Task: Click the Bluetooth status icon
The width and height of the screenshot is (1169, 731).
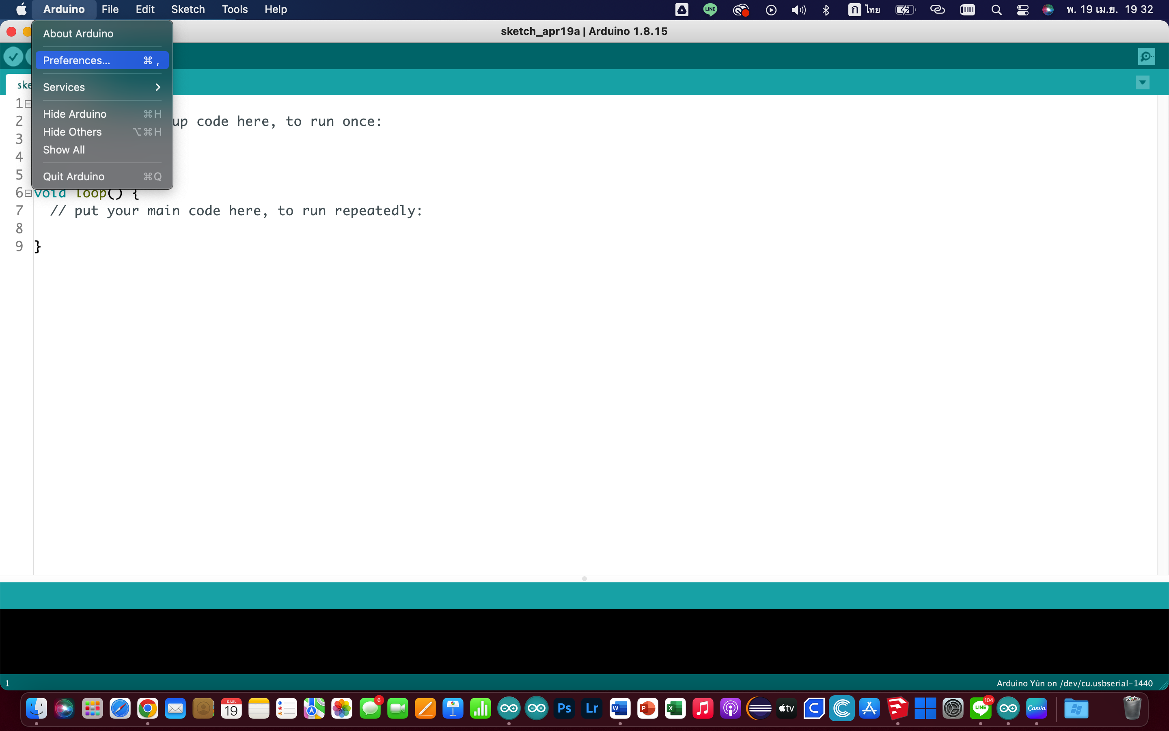Action: tap(826, 10)
